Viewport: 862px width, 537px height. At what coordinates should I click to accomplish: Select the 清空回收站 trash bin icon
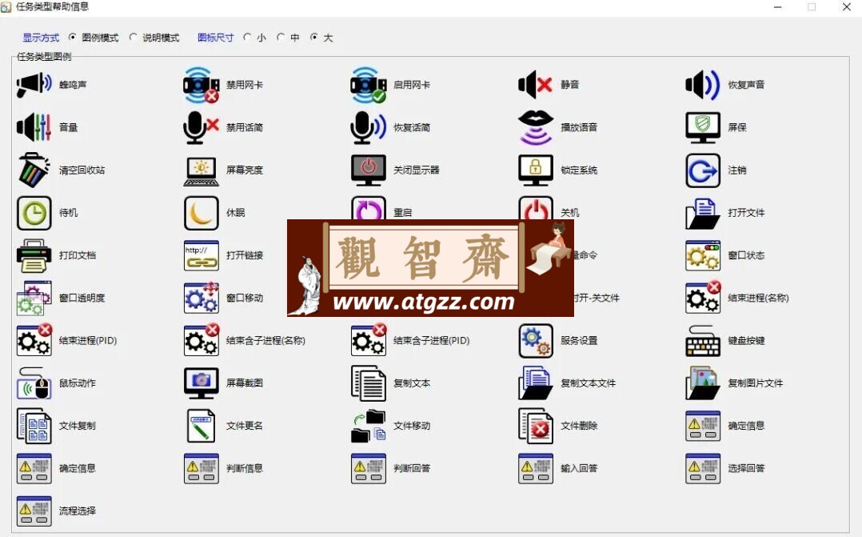[x=34, y=170]
